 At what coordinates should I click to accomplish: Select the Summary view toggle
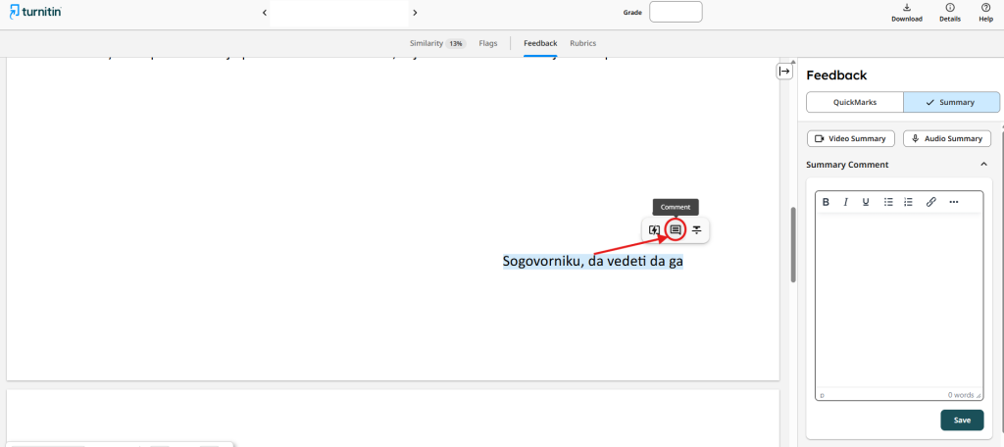pyautogui.click(x=951, y=102)
